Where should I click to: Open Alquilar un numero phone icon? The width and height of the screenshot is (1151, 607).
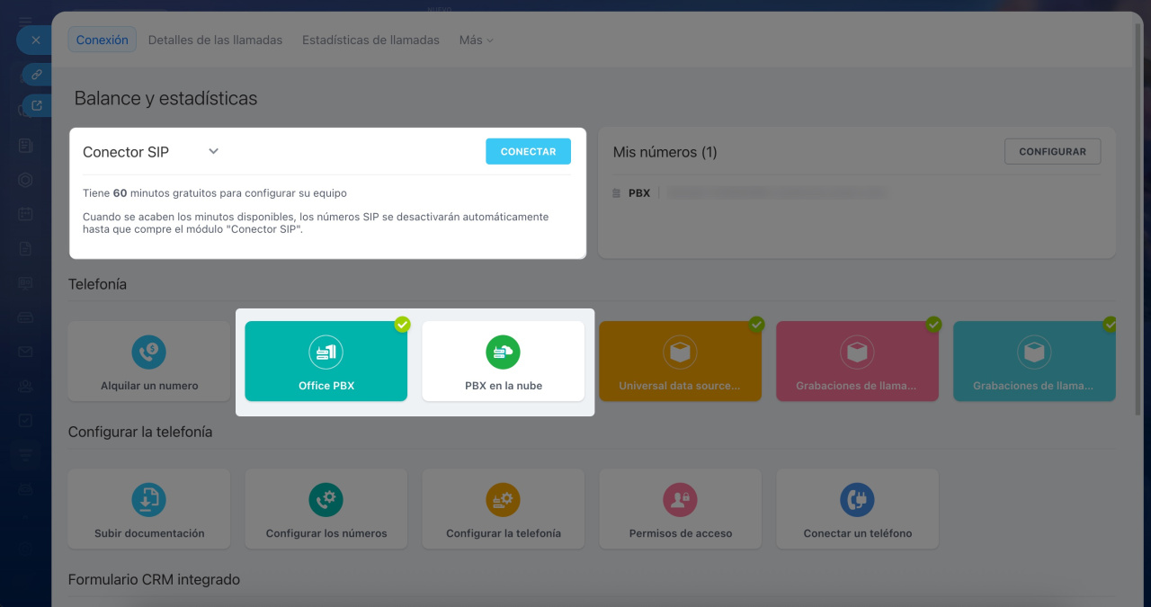coord(148,352)
